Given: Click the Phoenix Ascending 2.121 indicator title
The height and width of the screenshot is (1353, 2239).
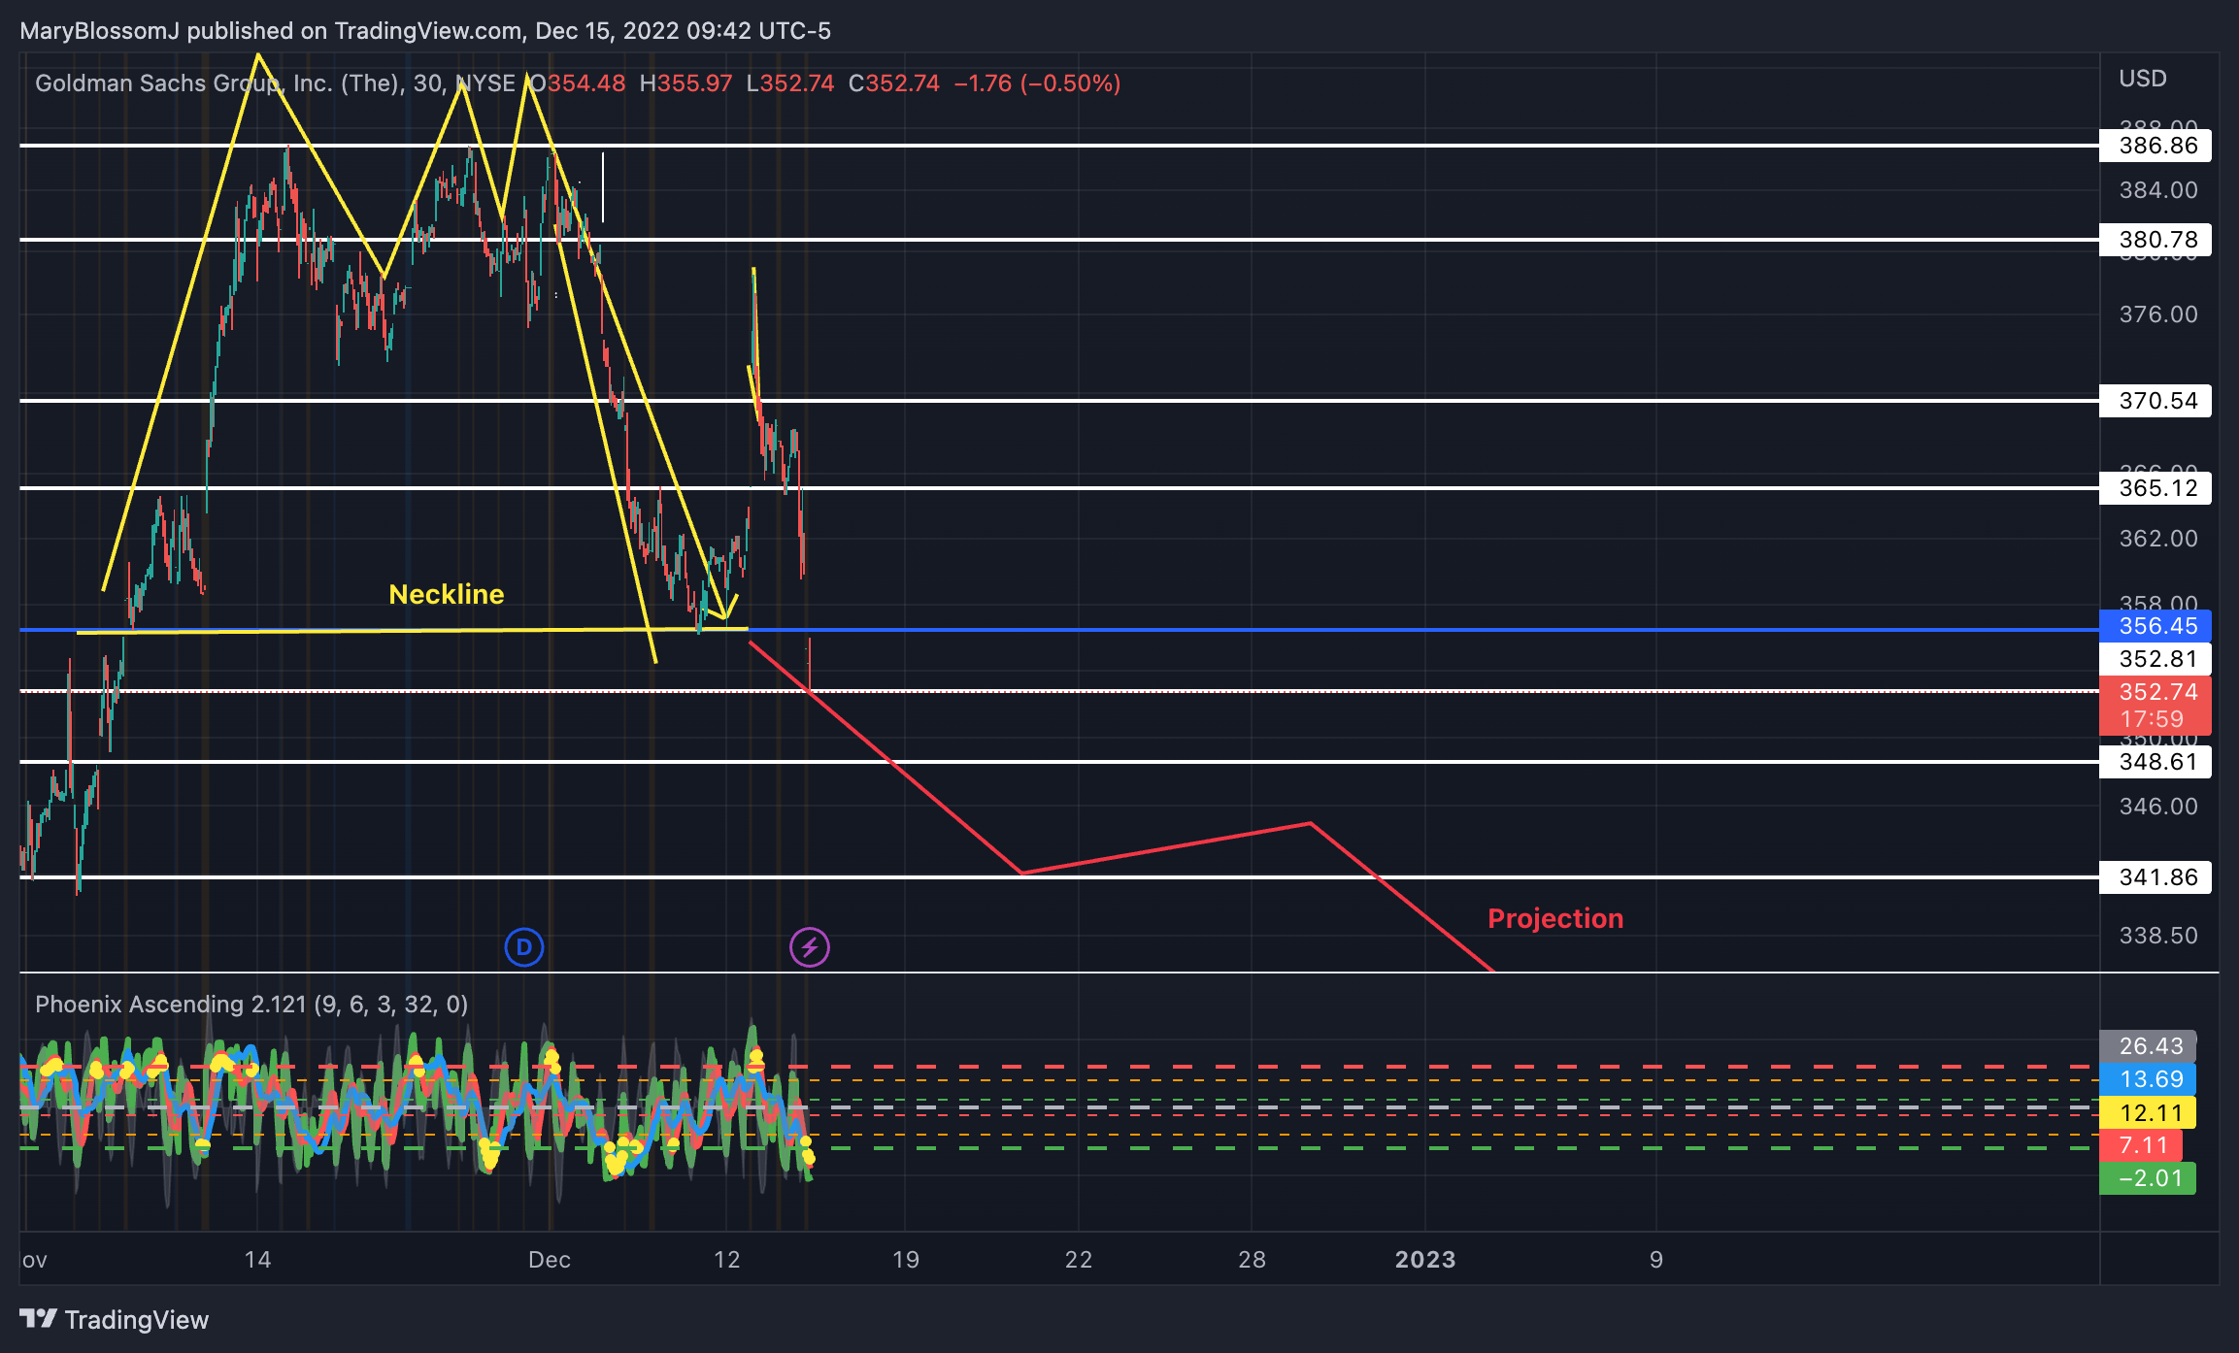Looking at the screenshot, I should click(x=251, y=1005).
